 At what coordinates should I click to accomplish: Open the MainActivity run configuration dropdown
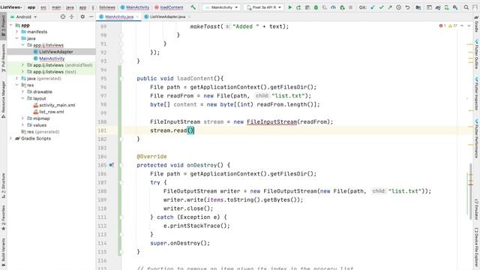click(221, 7)
